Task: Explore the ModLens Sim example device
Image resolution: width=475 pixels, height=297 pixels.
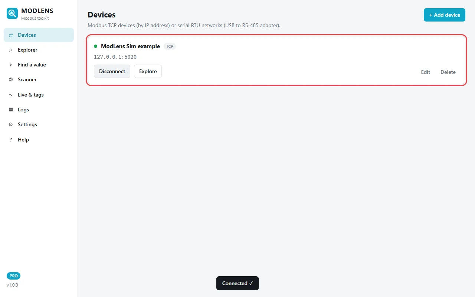Action: (148, 71)
